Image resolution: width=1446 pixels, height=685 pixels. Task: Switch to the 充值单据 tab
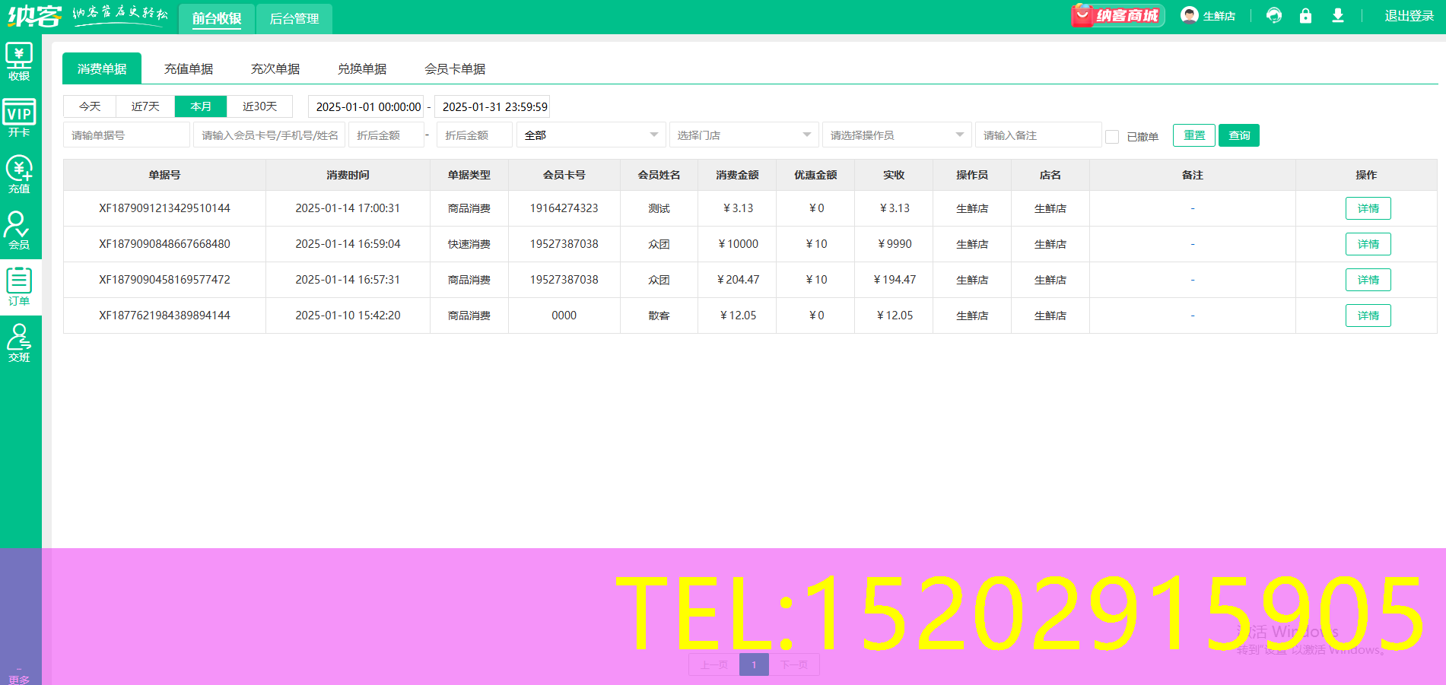pyautogui.click(x=189, y=69)
